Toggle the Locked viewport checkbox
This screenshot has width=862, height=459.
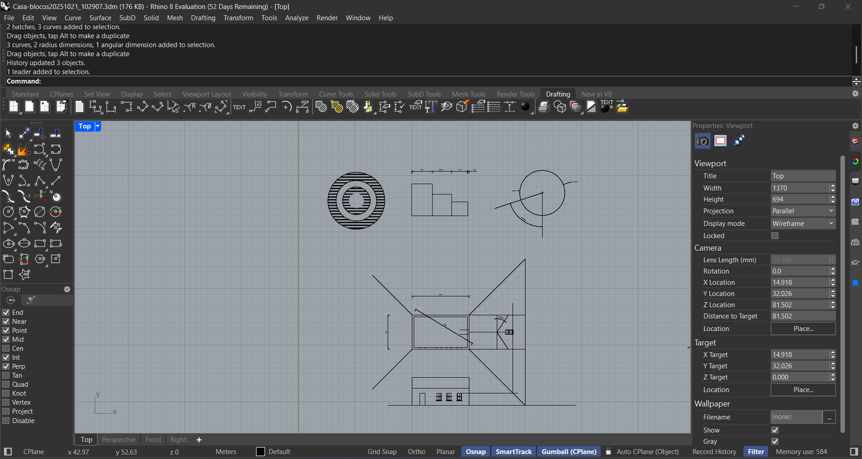click(x=775, y=235)
